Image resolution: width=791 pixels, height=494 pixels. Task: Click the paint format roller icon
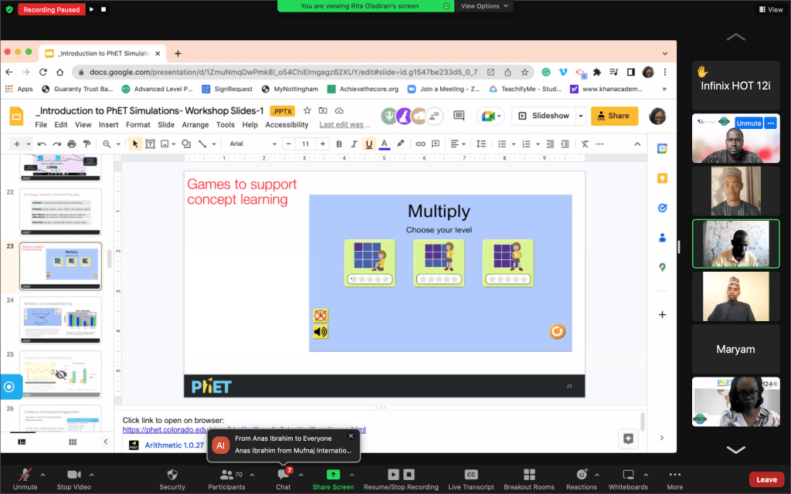(86, 144)
